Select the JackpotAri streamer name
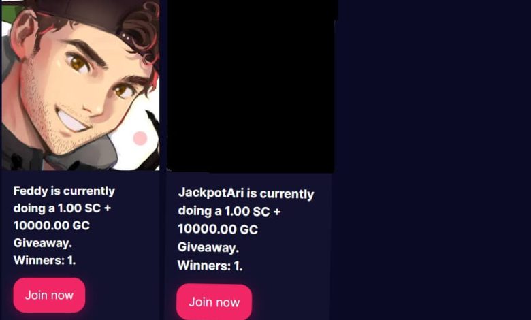 (210, 193)
